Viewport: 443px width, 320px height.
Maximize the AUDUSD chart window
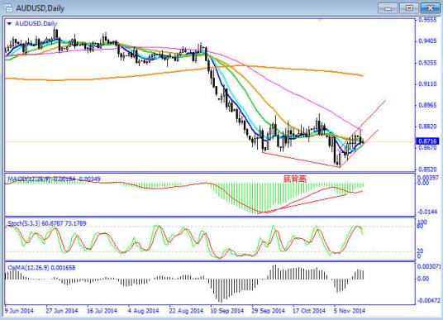point(409,8)
